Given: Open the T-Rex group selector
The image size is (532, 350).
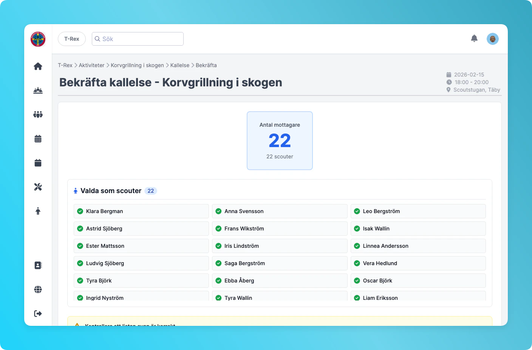Looking at the screenshot, I should coord(71,38).
